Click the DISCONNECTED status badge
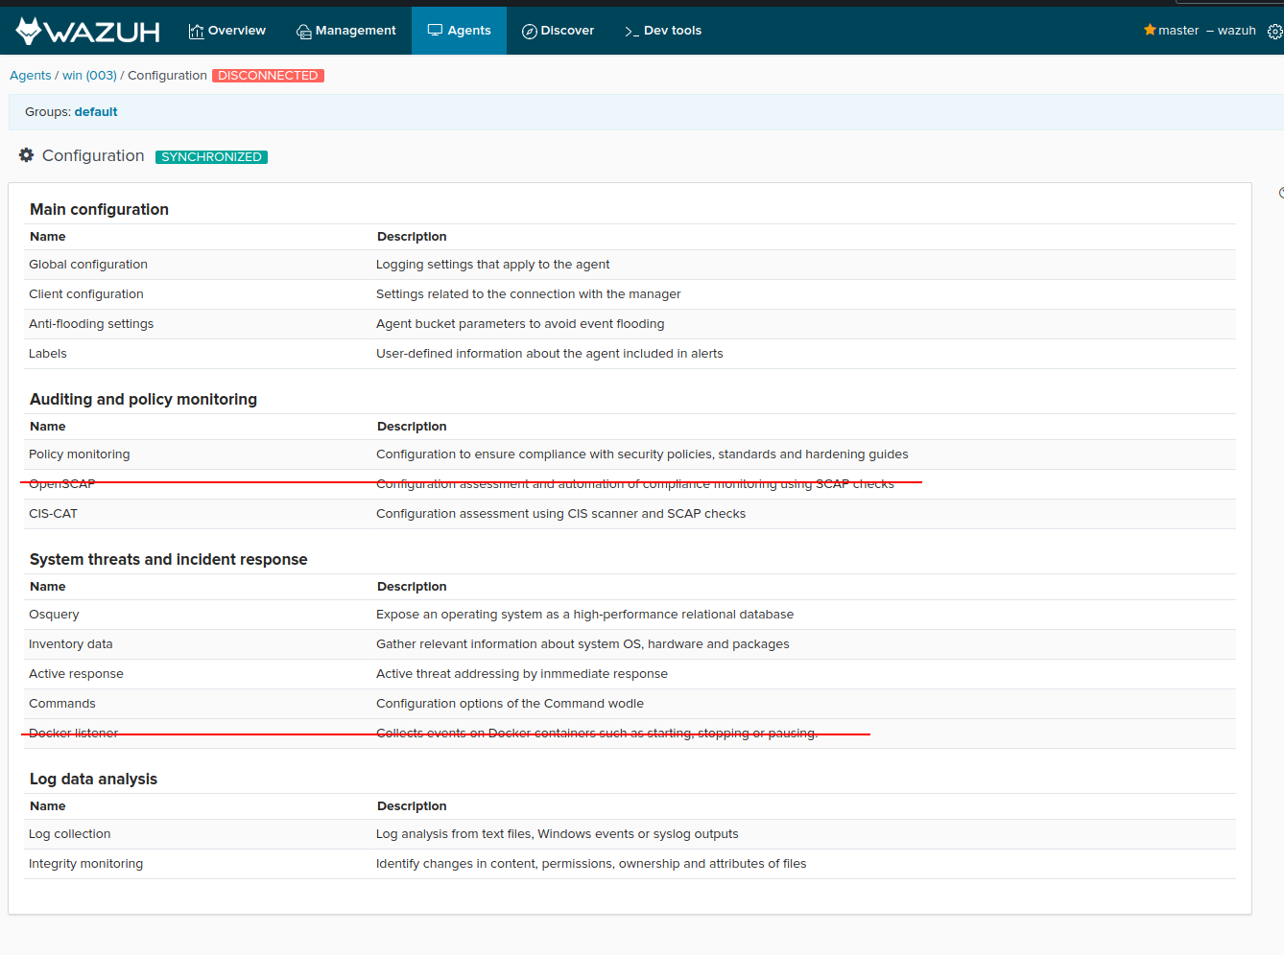Viewport: 1284px width, 955px height. click(268, 75)
